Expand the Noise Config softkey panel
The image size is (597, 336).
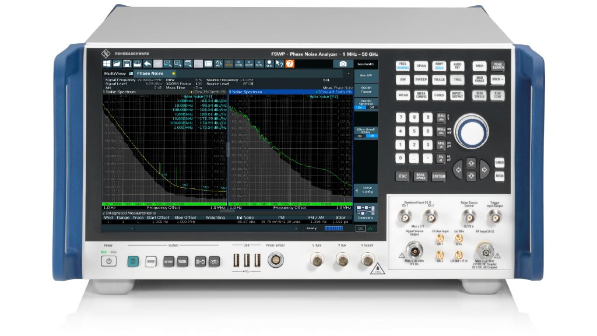[x=366, y=190]
